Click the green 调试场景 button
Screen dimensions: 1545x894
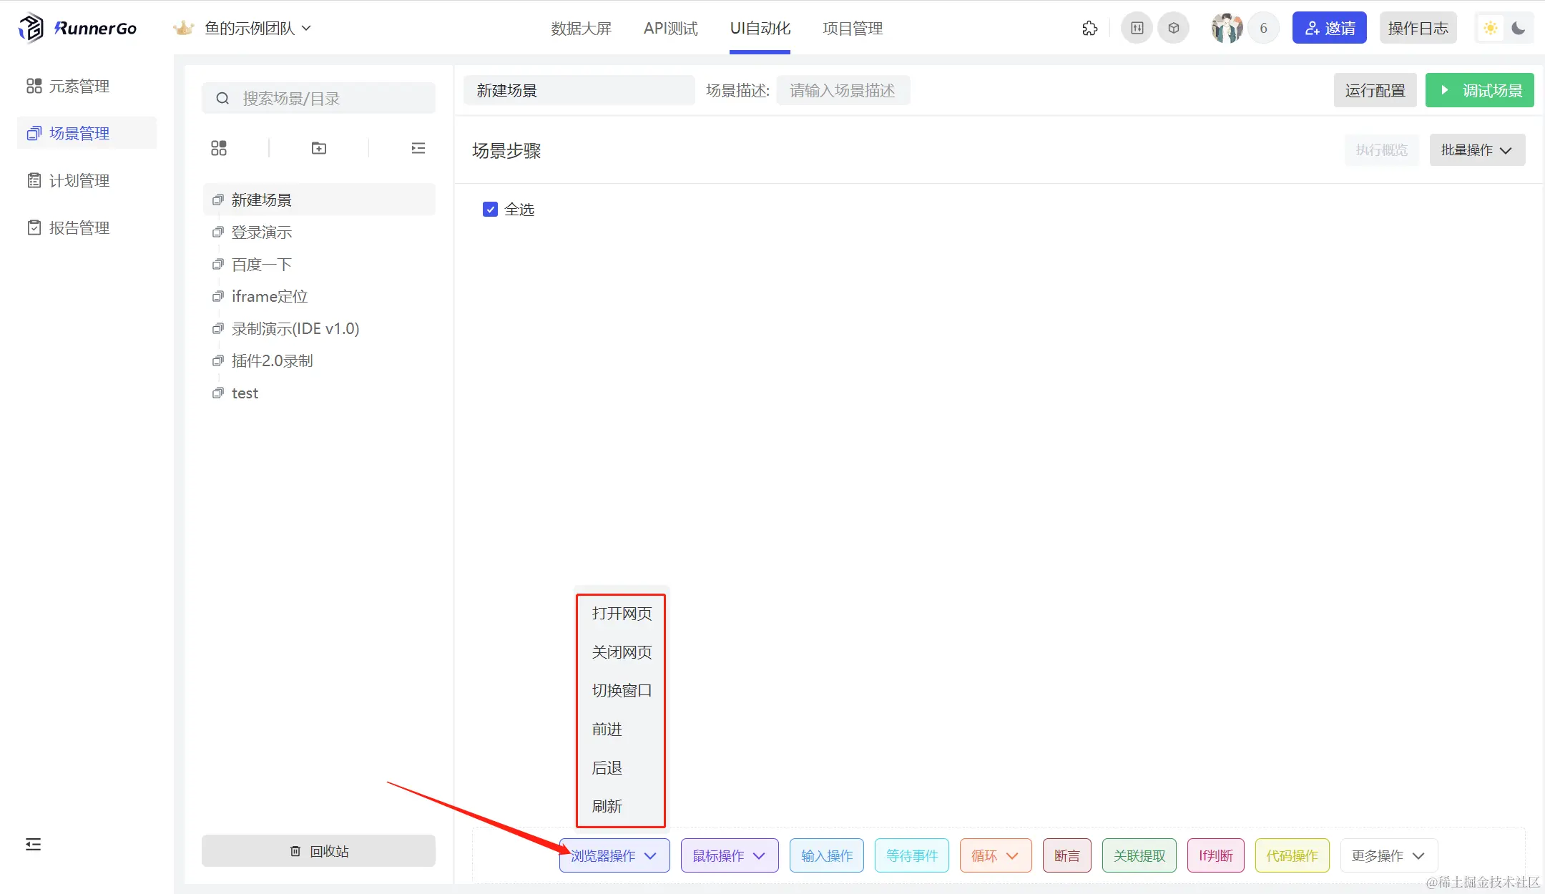1479,91
